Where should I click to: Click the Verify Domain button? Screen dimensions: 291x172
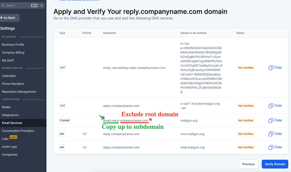coord(275,164)
